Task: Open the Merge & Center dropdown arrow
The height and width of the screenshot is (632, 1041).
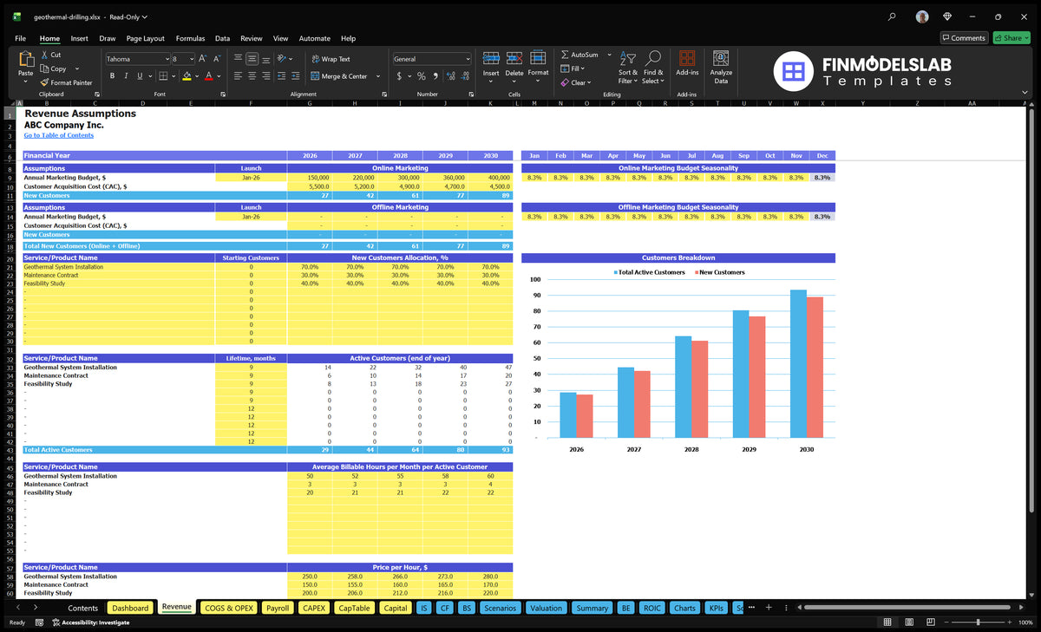Action: point(378,76)
